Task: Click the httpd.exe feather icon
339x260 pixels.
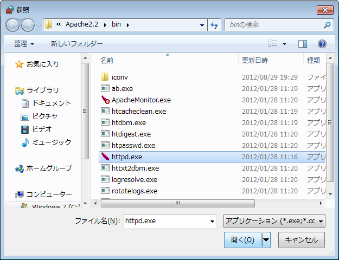Action: click(105, 157)
